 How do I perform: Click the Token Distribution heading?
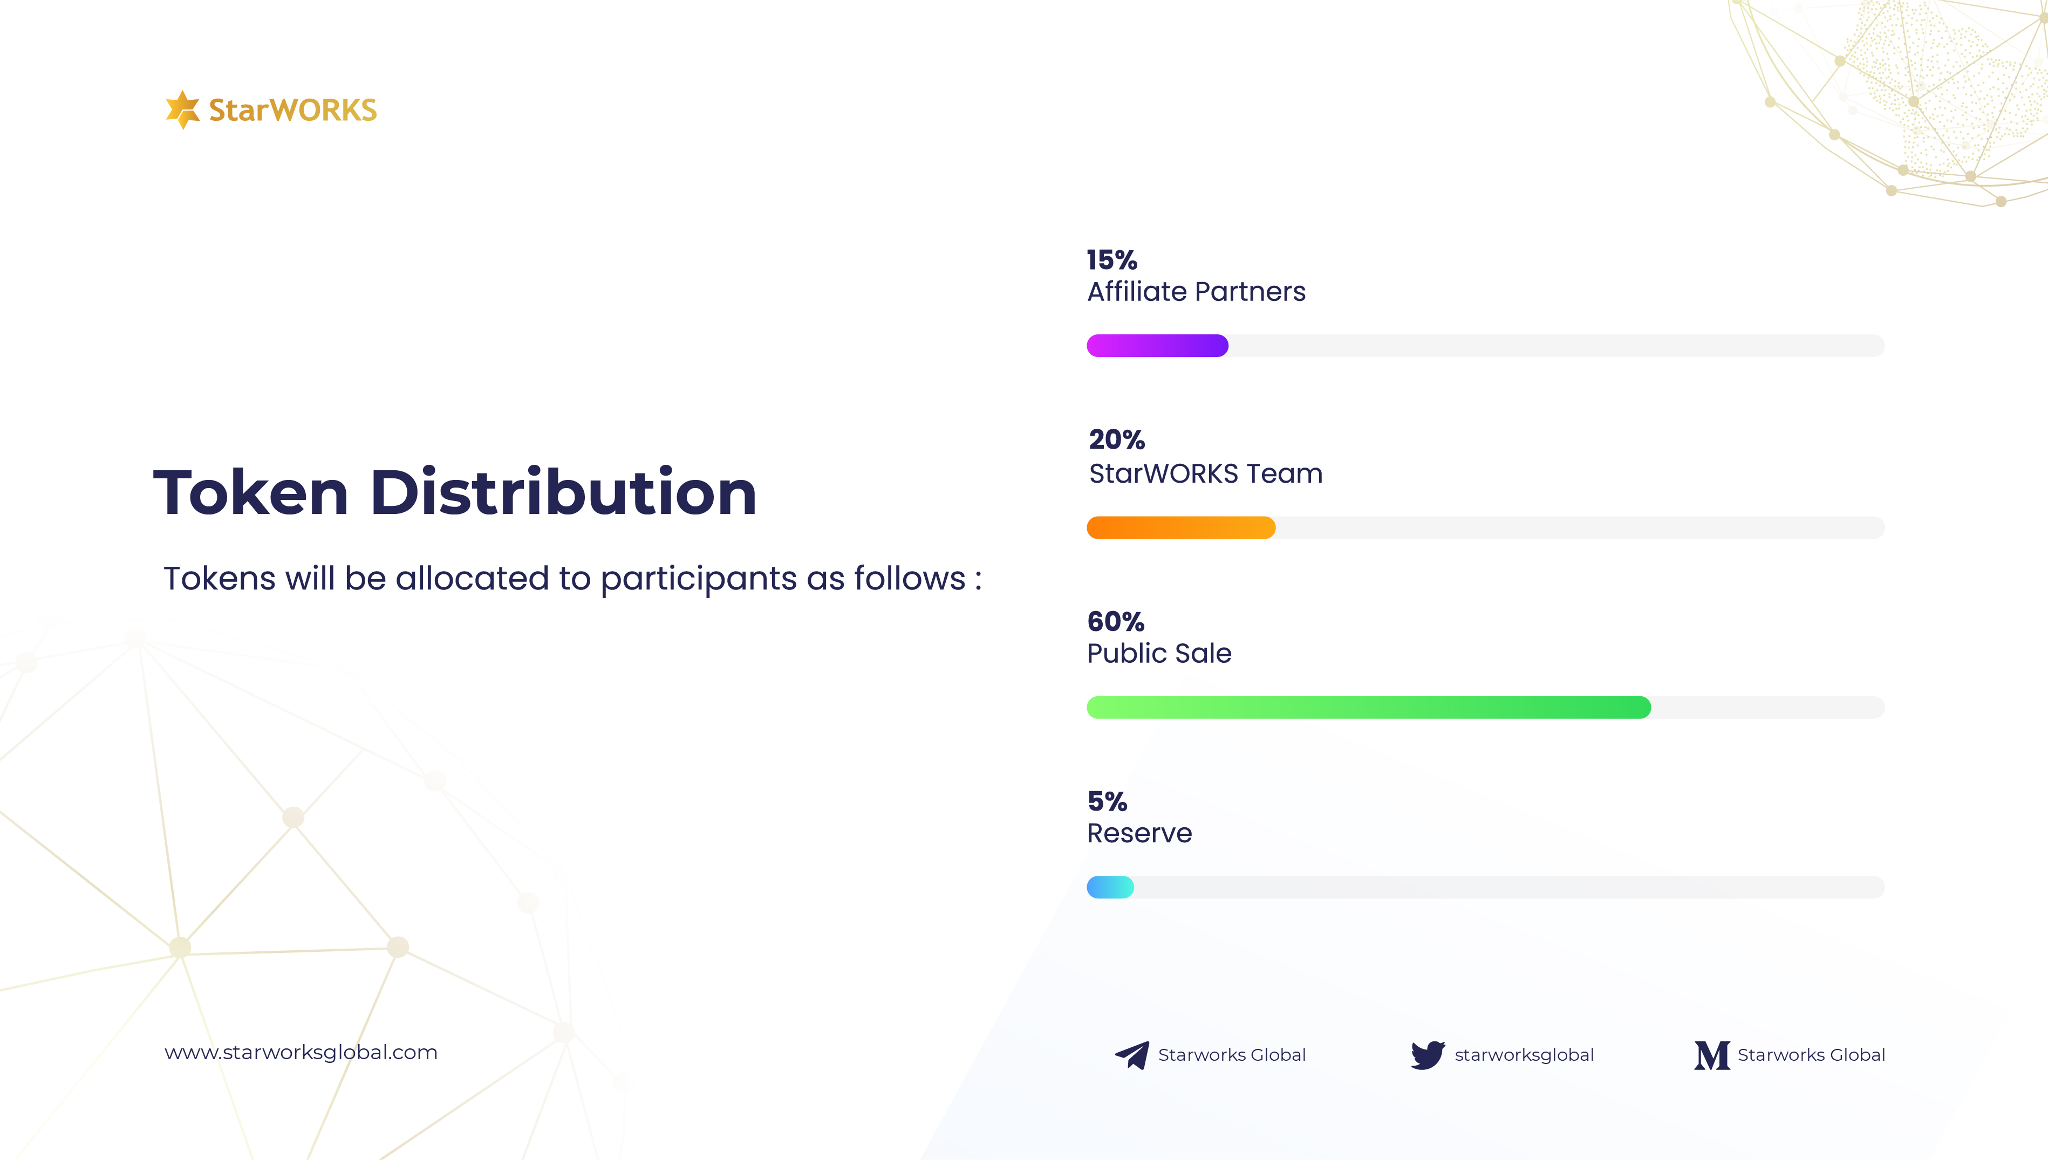coord(454,492)
